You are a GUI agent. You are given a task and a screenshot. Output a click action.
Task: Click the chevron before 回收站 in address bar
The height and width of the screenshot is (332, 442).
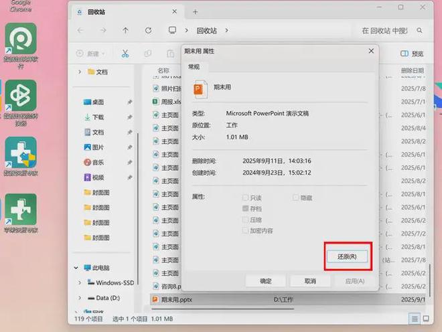pyautogui.click(x=186, y=30)
